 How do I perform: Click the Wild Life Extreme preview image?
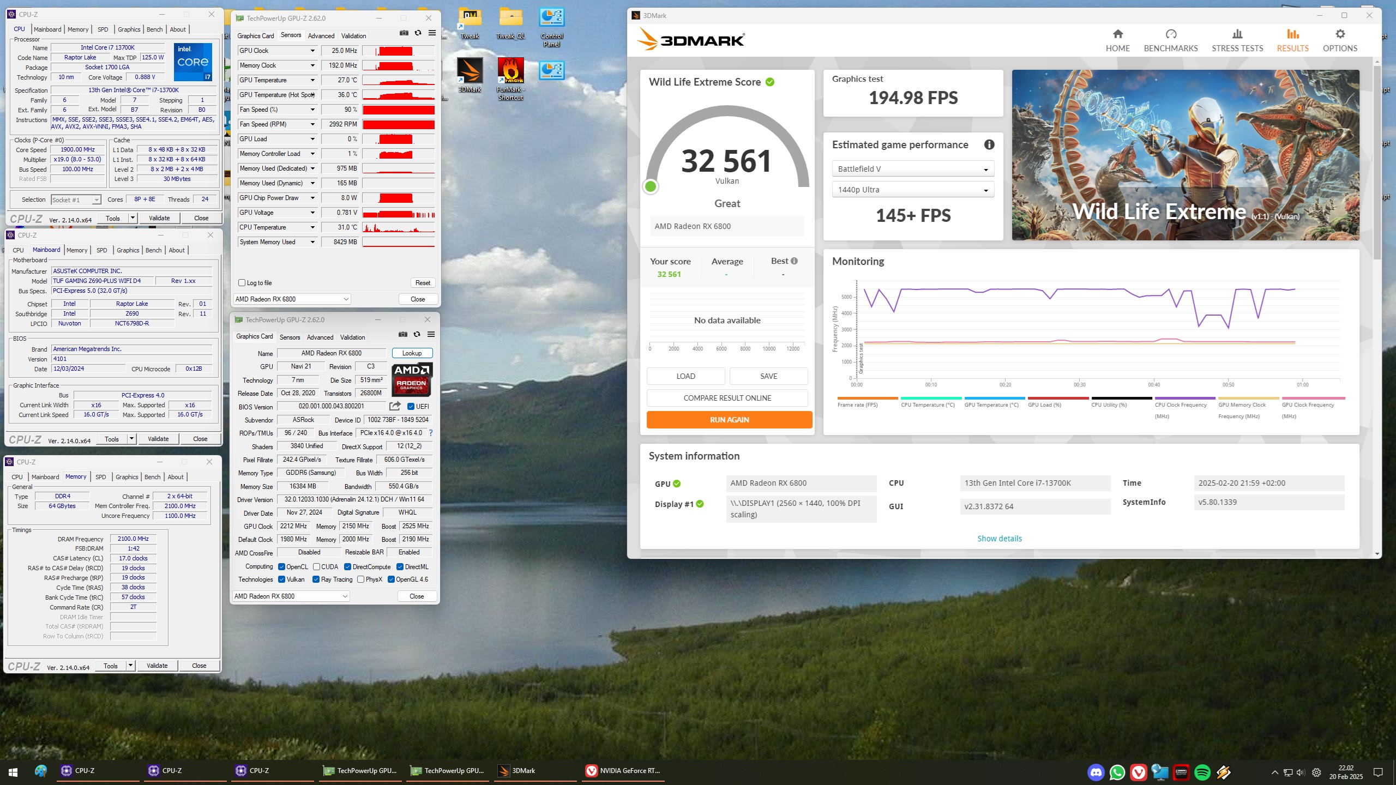click(1186, 155)
